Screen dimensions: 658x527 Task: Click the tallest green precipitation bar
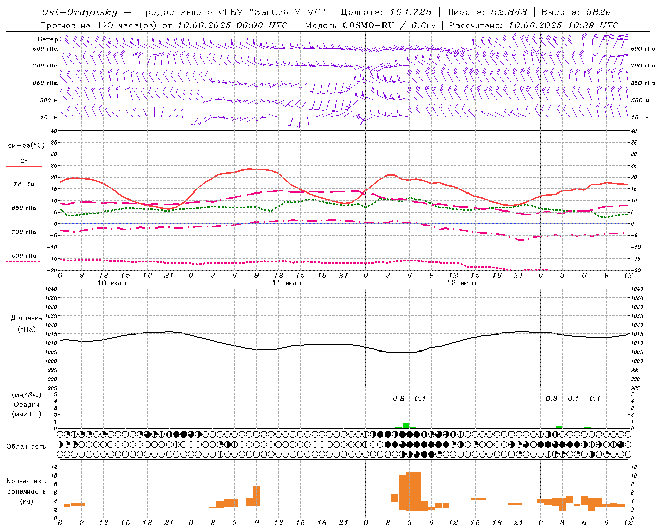406,425
